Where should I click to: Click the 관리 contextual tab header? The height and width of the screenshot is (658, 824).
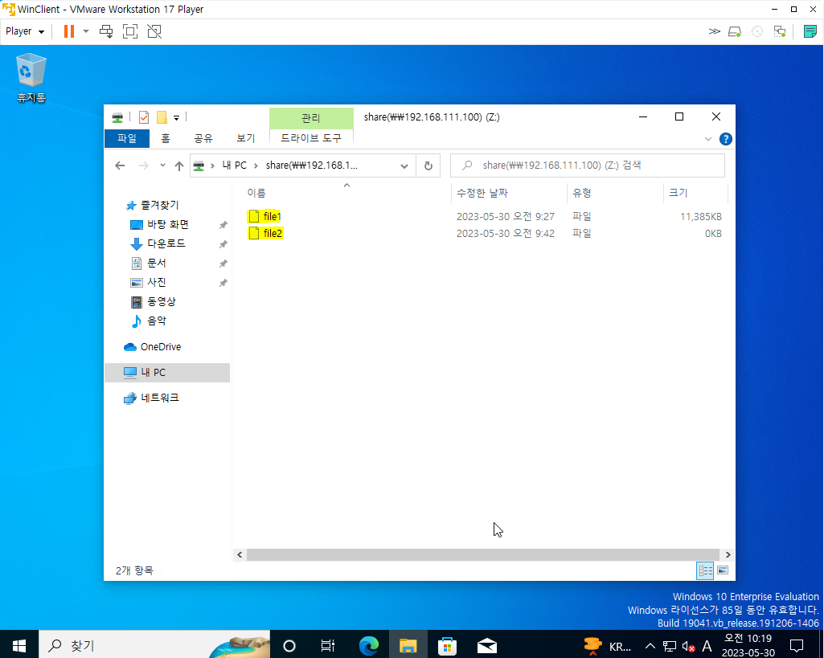click(311, 118)
